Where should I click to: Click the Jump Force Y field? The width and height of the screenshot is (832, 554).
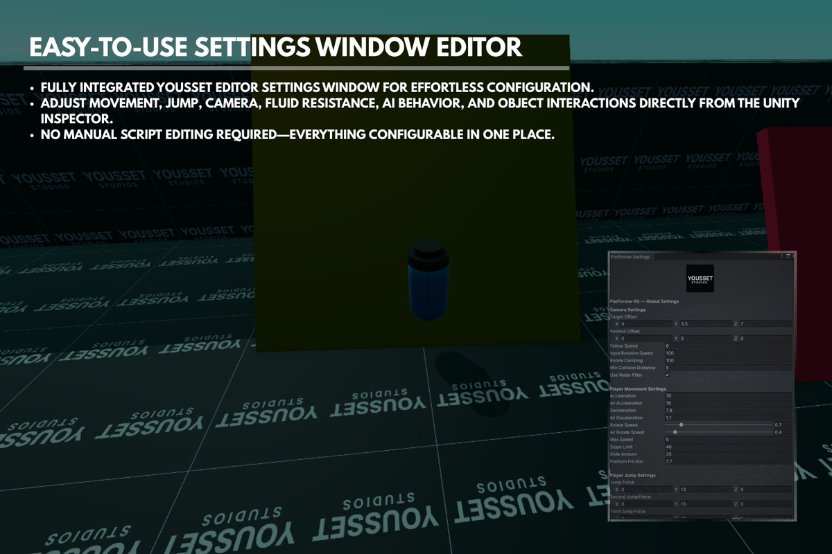tap(706, 489)
